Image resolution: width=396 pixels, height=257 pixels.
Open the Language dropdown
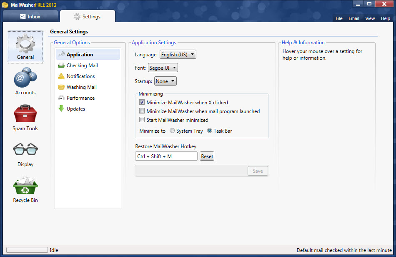[x=178, y=54]
